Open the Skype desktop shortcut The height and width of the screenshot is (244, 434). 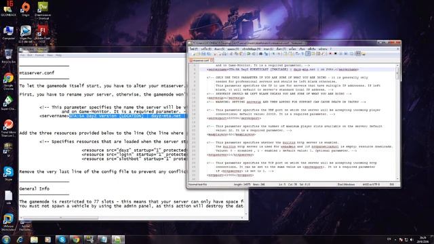click(8, 174)
